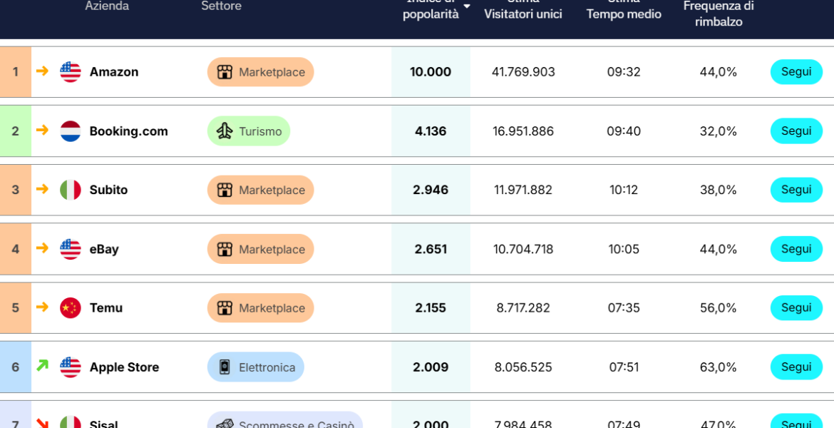Click the rank 1 cell
The height and width of the screenshot is (428, 834).
pyautogui.click(x=16, y=72)
